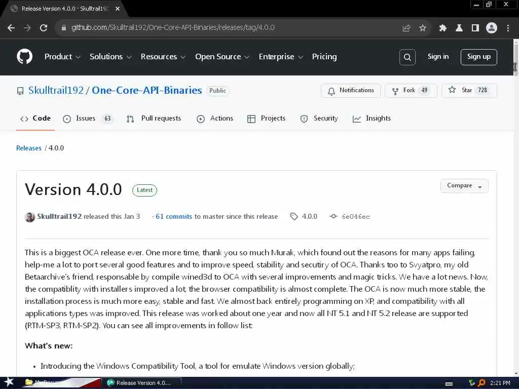Image resolution: width=519 pixels, height=389 pixels.
Task: Open GitHub search magnifier
Action: pos(407,57)
